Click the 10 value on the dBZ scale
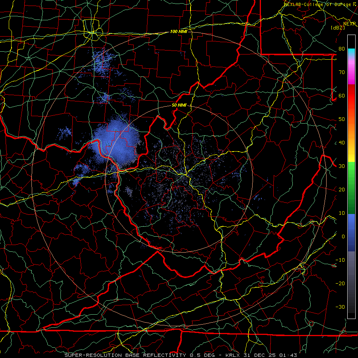 coord(342,213)
